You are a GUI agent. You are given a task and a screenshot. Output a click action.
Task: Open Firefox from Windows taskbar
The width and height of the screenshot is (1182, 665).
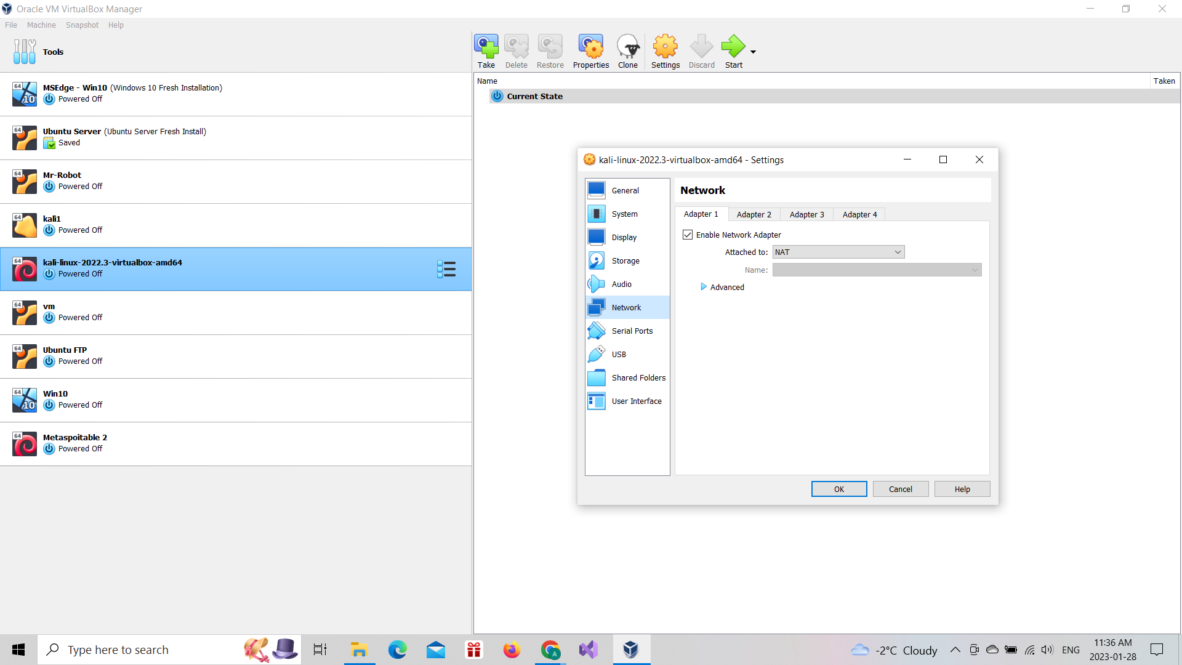coord(510,650)
